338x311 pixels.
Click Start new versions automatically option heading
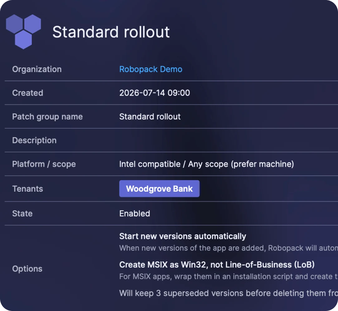pos(183,236)
